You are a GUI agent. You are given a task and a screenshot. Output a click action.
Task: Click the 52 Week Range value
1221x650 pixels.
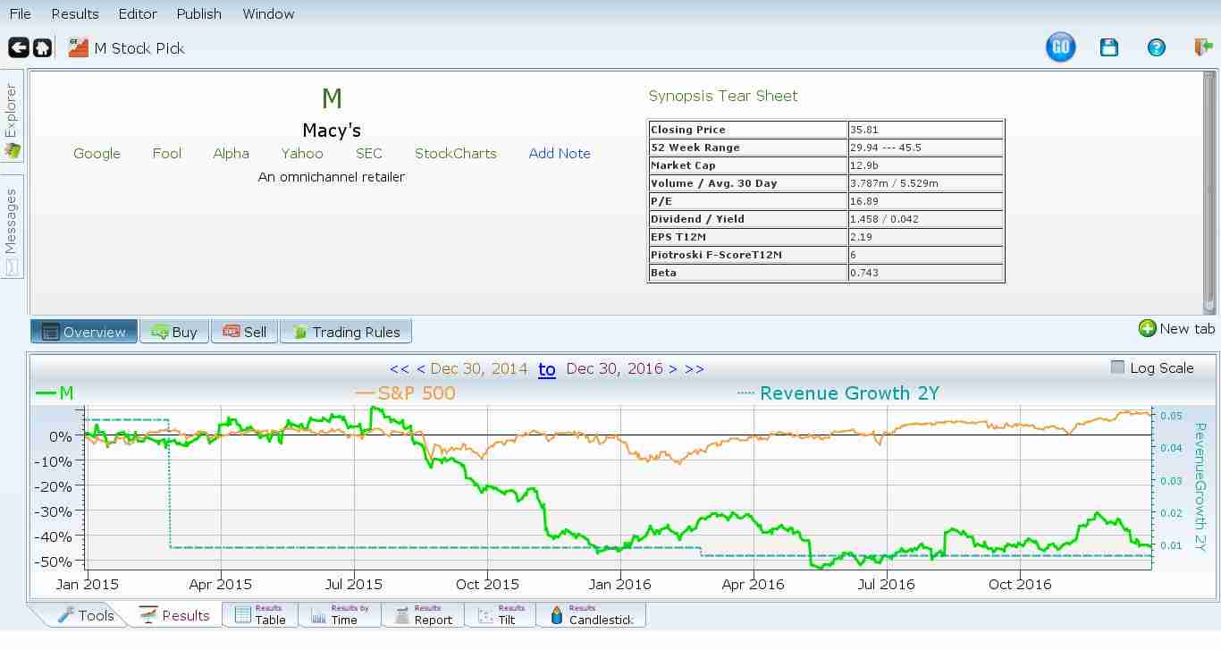tap(926, 148)
